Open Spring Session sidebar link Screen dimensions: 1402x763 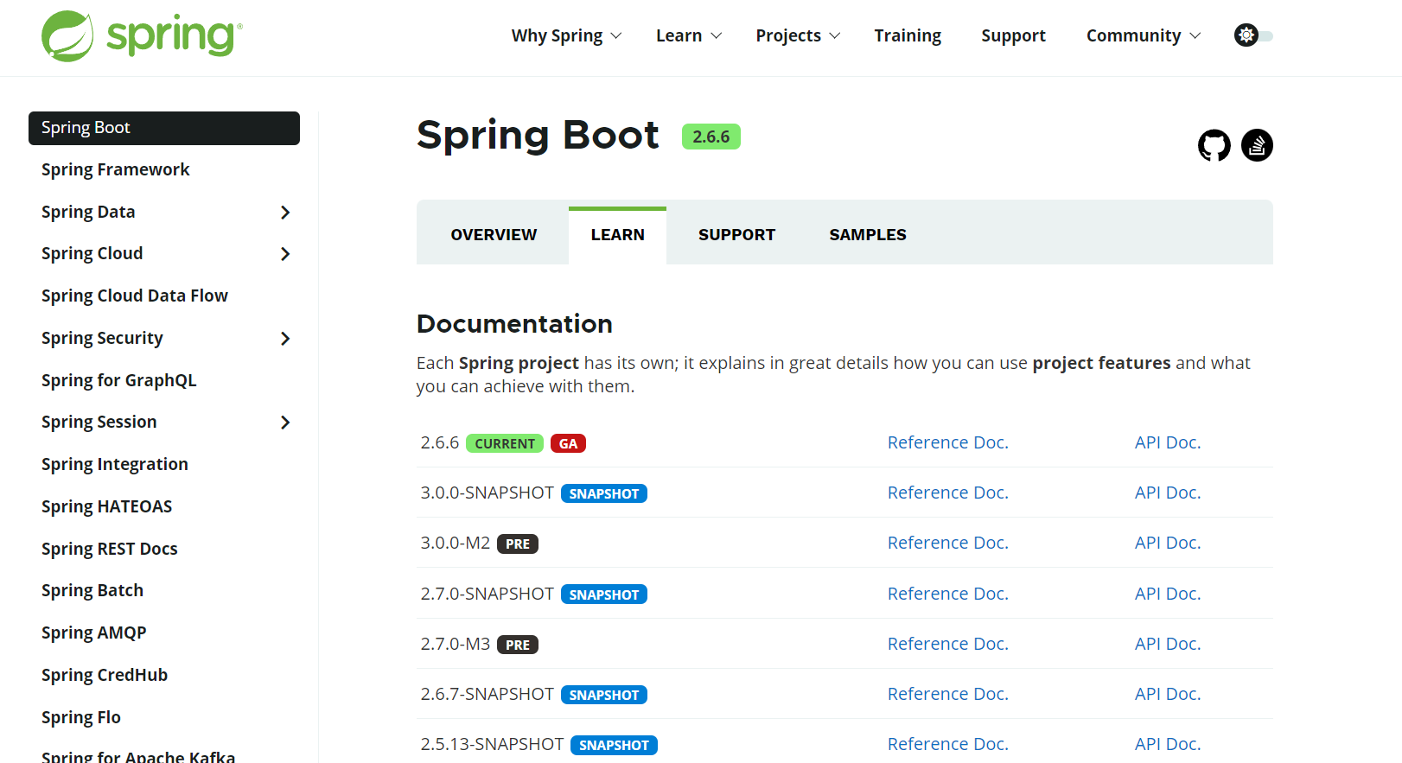pos(99,423)
